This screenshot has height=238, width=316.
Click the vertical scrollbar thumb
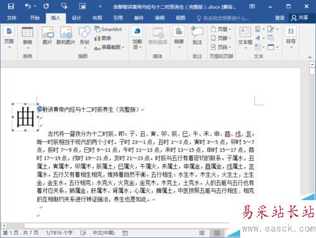coord(312,71)
